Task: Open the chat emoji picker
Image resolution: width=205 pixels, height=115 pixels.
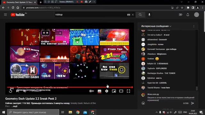Action: pyautogui.click(x=143, y=103)
